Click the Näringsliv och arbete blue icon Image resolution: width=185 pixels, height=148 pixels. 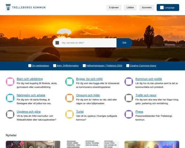10,98
